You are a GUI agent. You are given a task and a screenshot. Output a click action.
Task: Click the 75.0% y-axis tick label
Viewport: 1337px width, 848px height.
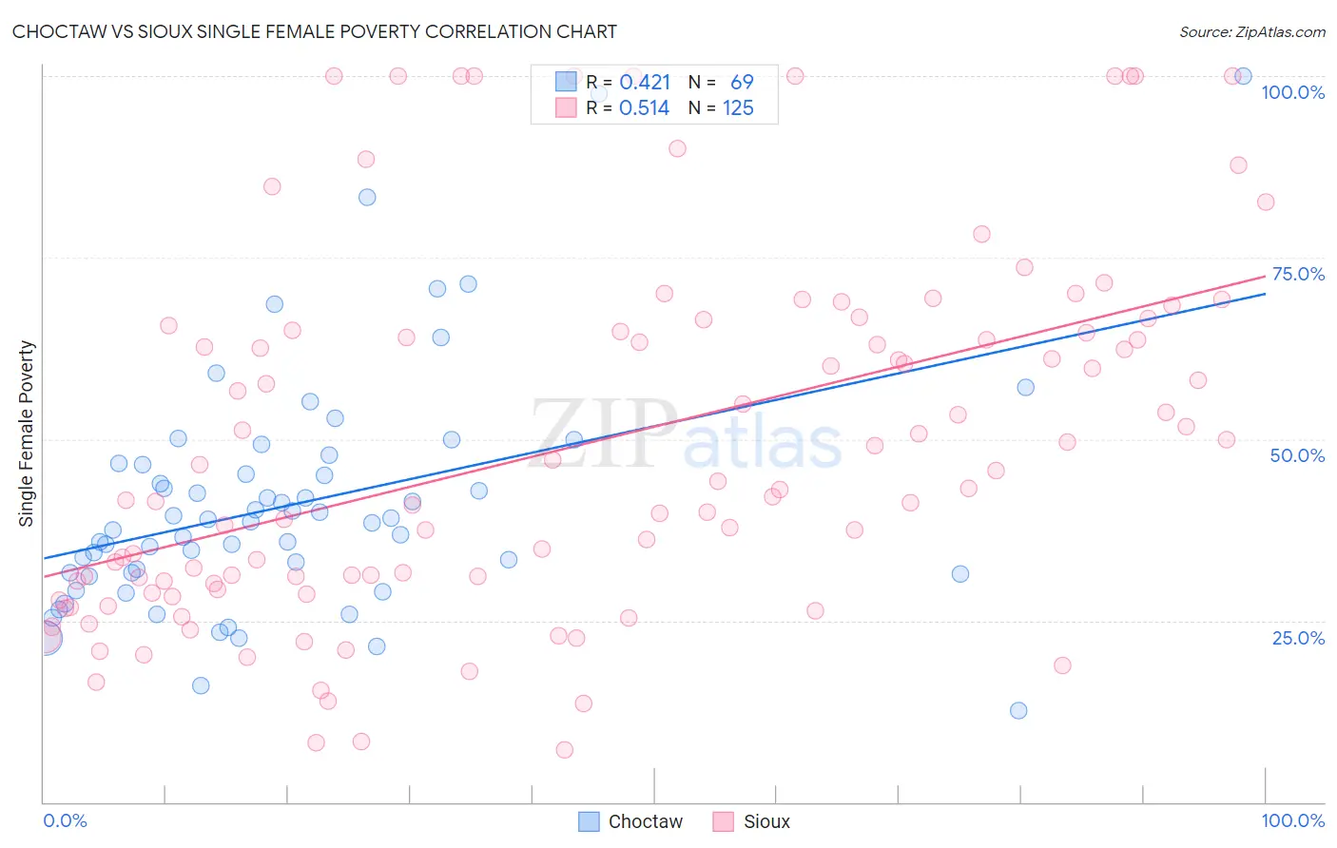[1298, 274]
